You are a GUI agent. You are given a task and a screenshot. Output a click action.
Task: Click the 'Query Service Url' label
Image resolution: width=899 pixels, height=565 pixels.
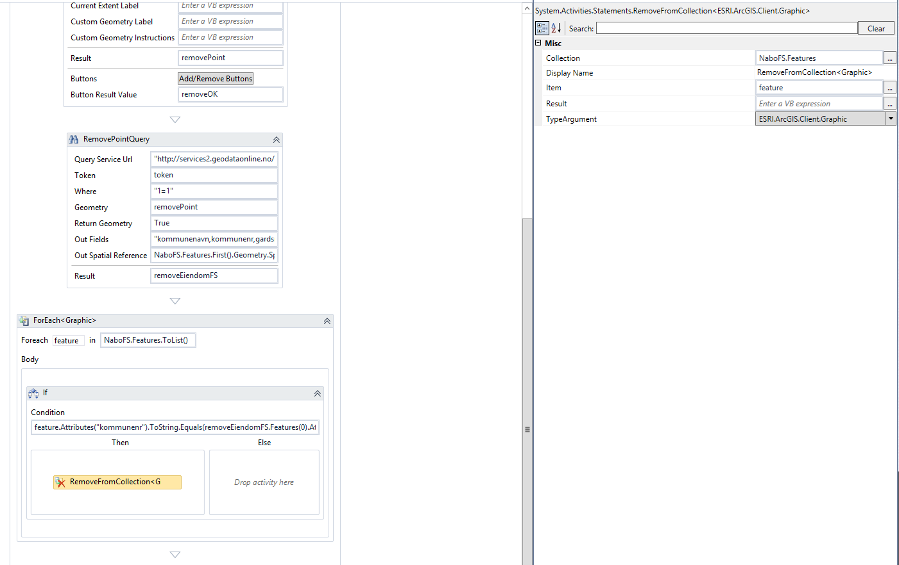point(103,160)
